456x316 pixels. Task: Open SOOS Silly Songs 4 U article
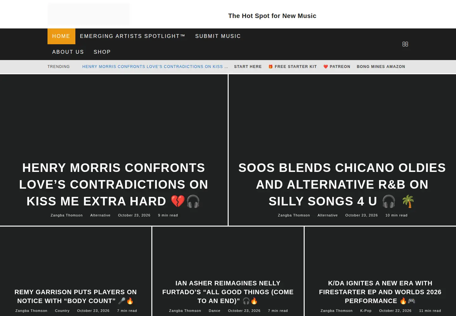coord(342,185)
